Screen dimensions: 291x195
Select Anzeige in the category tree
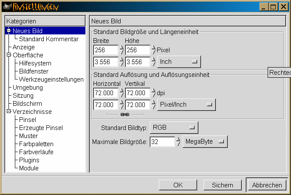pos(23,47)
